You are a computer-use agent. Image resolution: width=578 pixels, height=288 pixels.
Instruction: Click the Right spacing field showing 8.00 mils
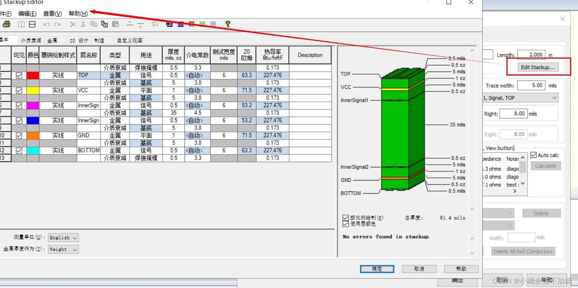(x=513, y=114)
